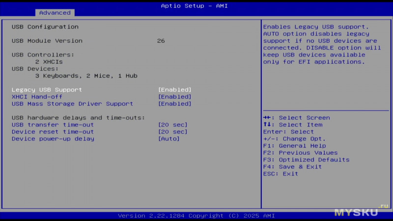Select the Legacy USB Support option
Screen dimensions: 393x221
point(47,90)
